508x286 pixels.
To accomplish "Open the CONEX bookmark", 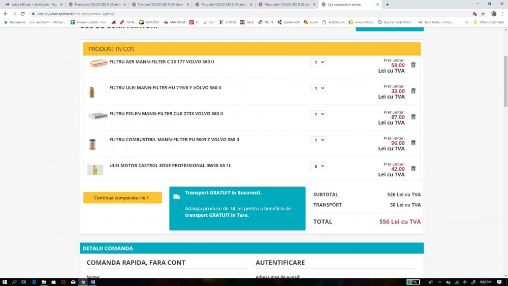I will coord(228,22).
